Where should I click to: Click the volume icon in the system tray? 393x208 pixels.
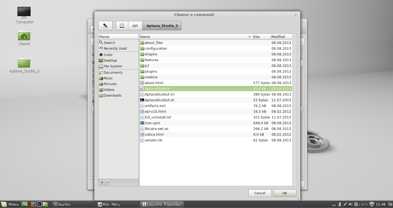pyautogui.click(x=350, y=204)
